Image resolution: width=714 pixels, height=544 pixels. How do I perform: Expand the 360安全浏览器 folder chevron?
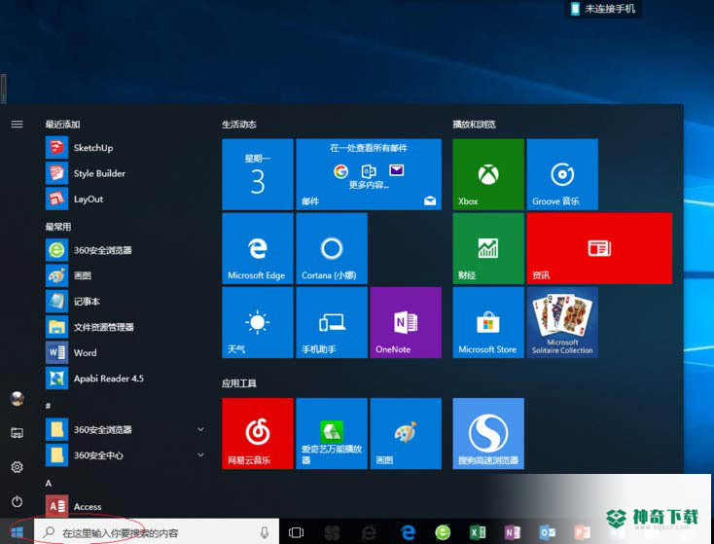coord(200,429)
